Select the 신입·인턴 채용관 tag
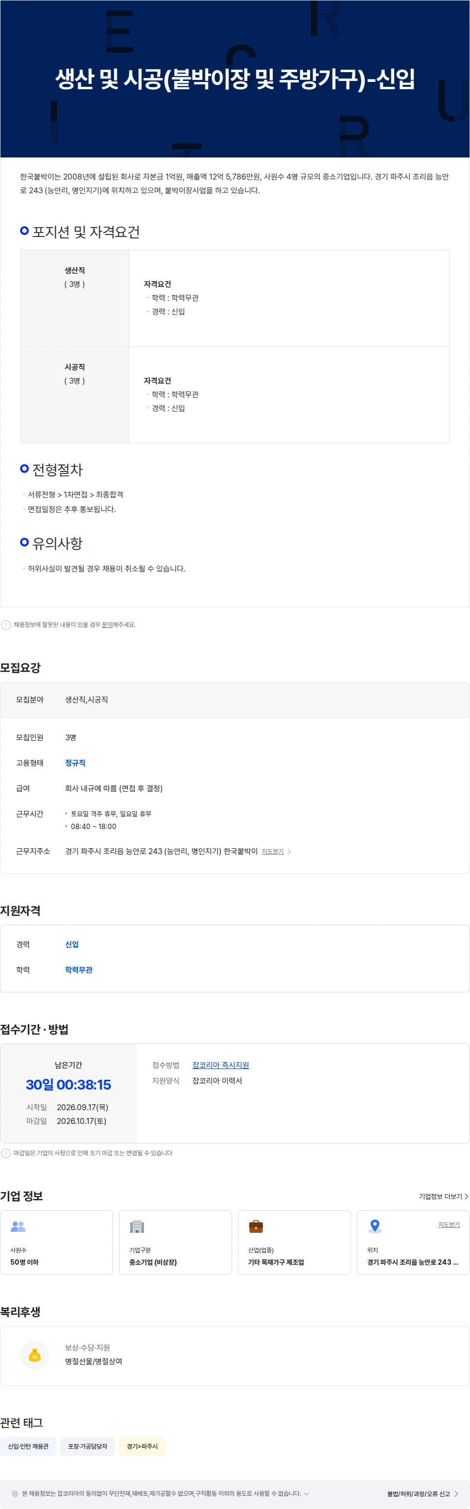 tap(28, 1446)
